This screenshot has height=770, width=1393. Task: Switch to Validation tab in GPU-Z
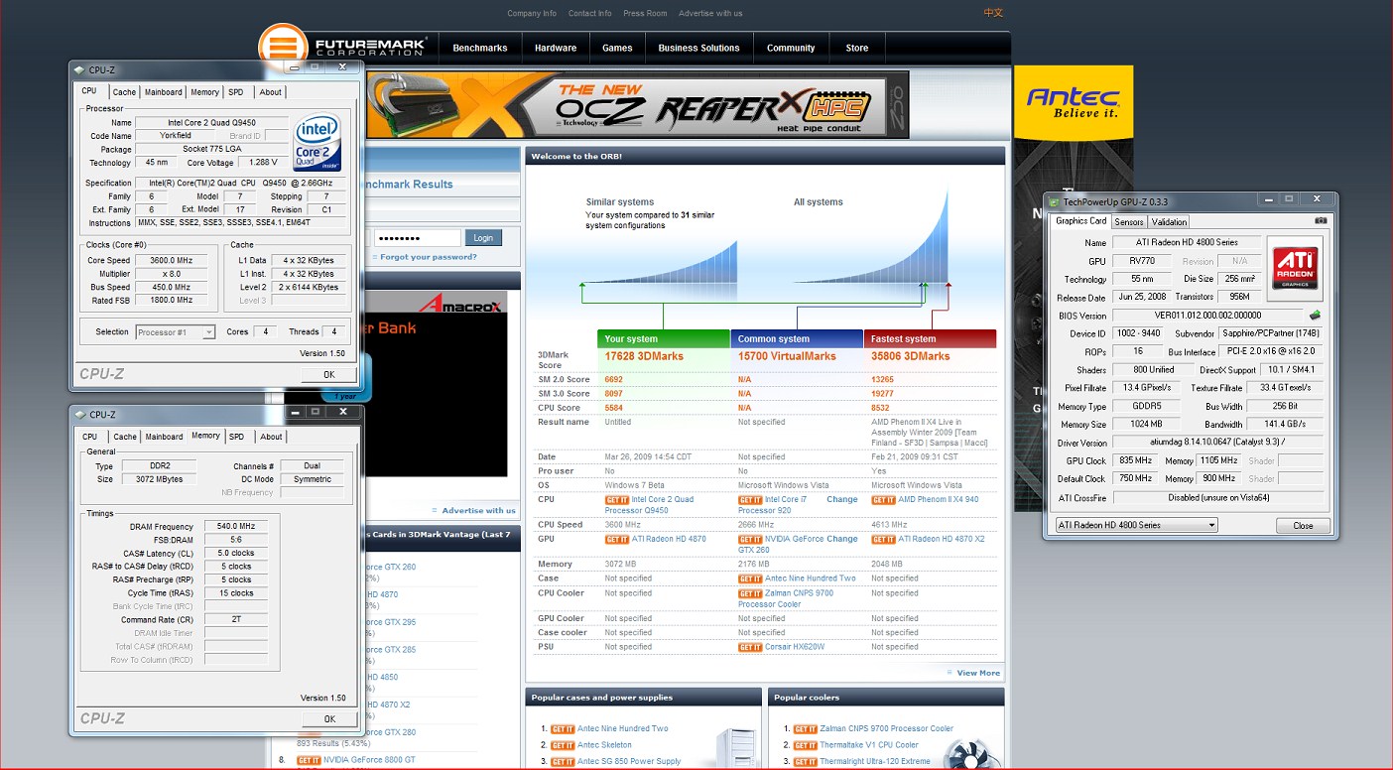pos(1170,222)
